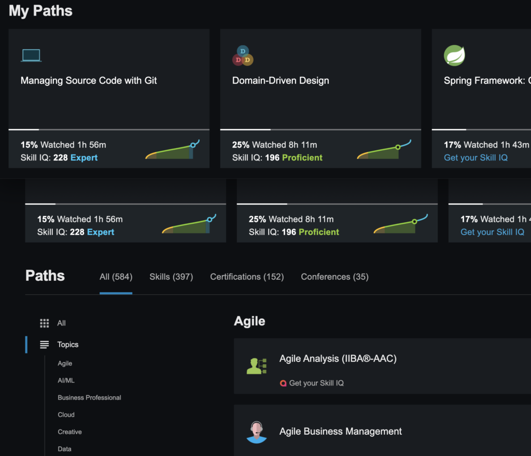Choose the Agile topic in sidebar
531x456 pixels.
(65, 363)
